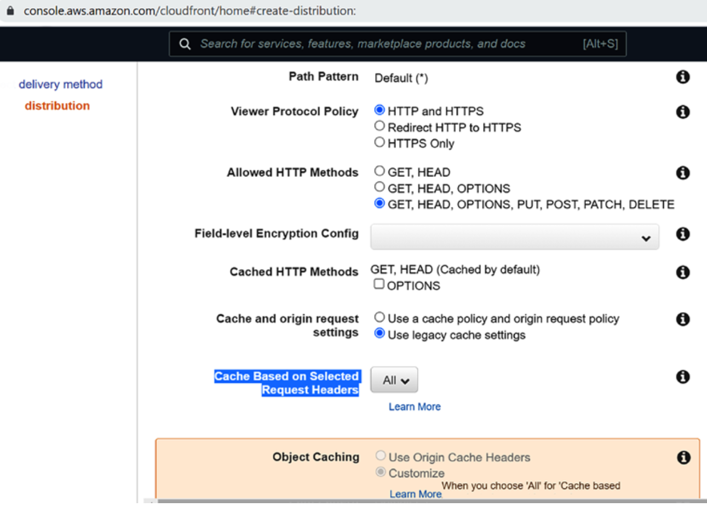Click info icon for Allowed HTTP Methods
The height and width of the screenshot is (507, 707).
(682, 173)
